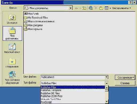Open the Tools (Инструменты) dropdown menu
The width and height of the screenshot is (137, 104).
[122, 8]
